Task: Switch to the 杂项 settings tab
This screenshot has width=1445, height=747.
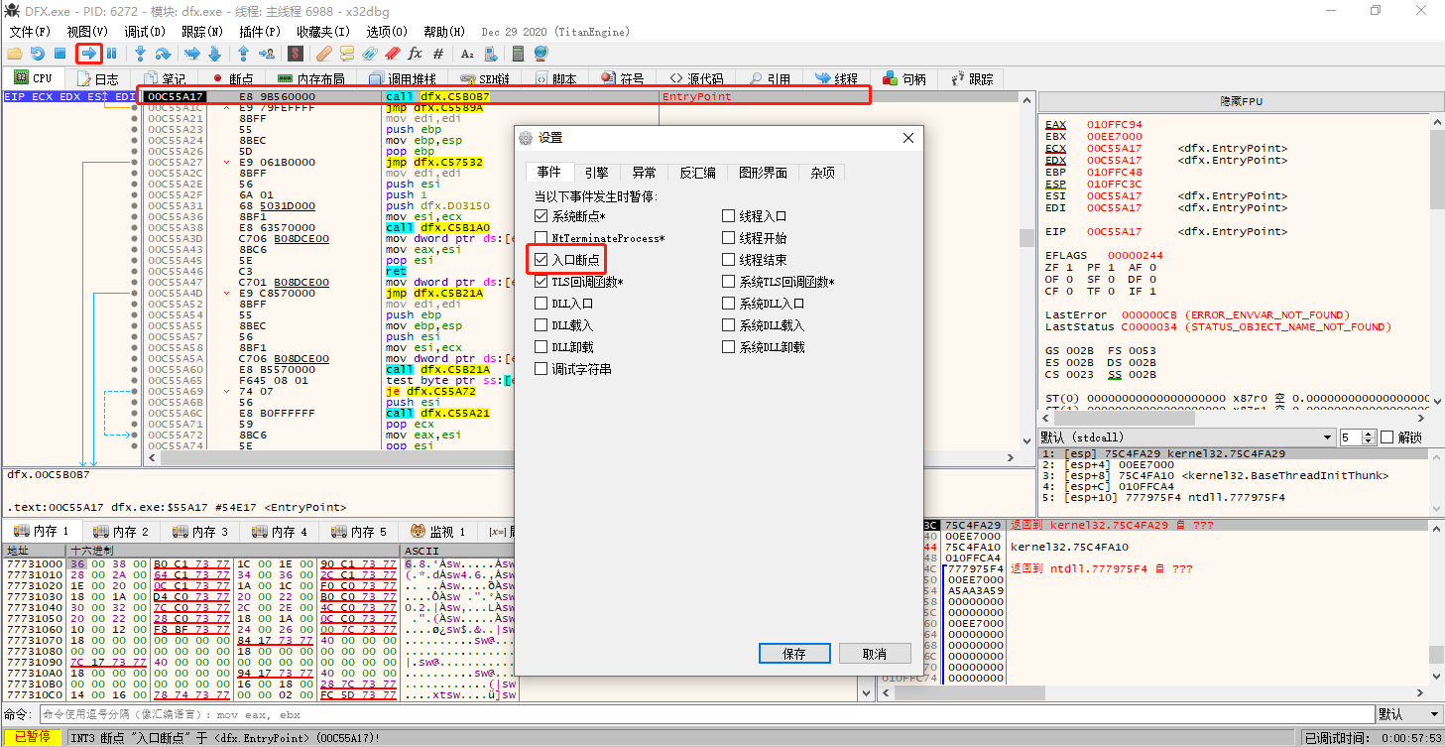Action: [x=822, y=173]
